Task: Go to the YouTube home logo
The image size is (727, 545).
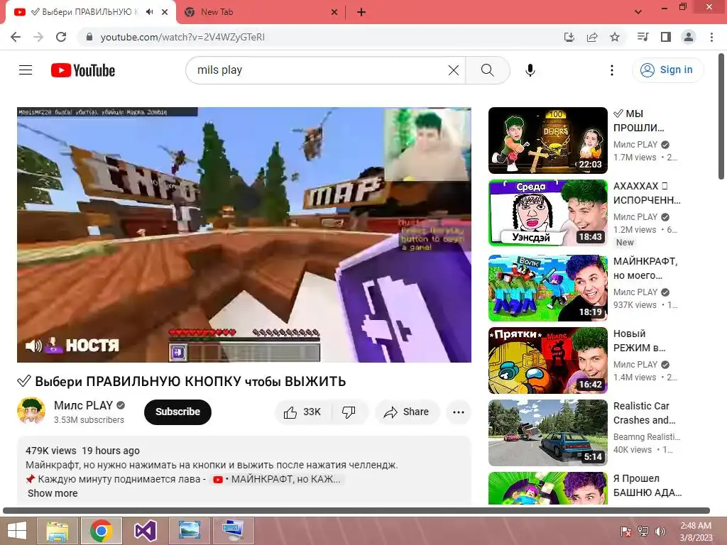Action: 83,70
